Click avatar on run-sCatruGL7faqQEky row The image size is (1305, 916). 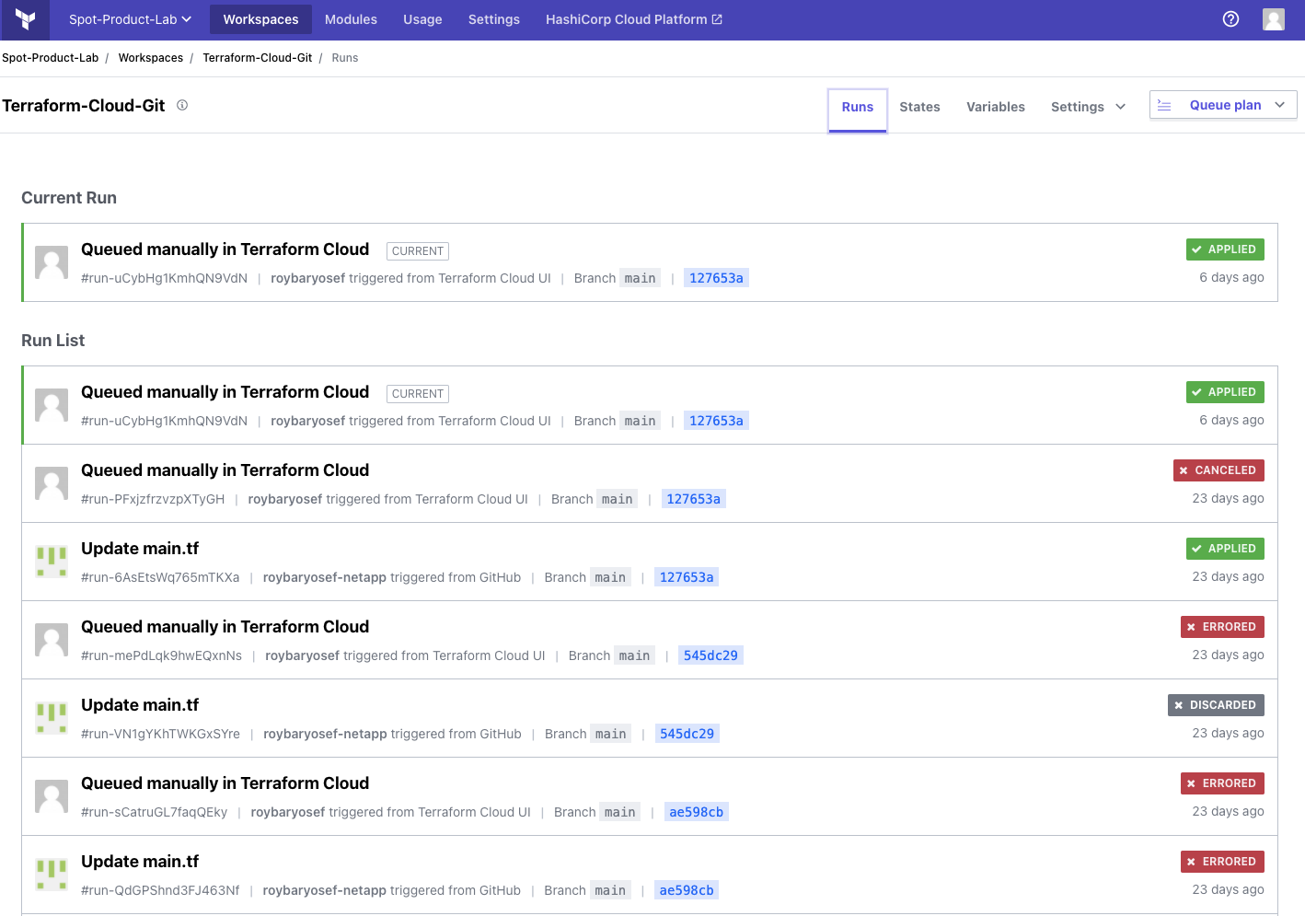click(52, 796)
